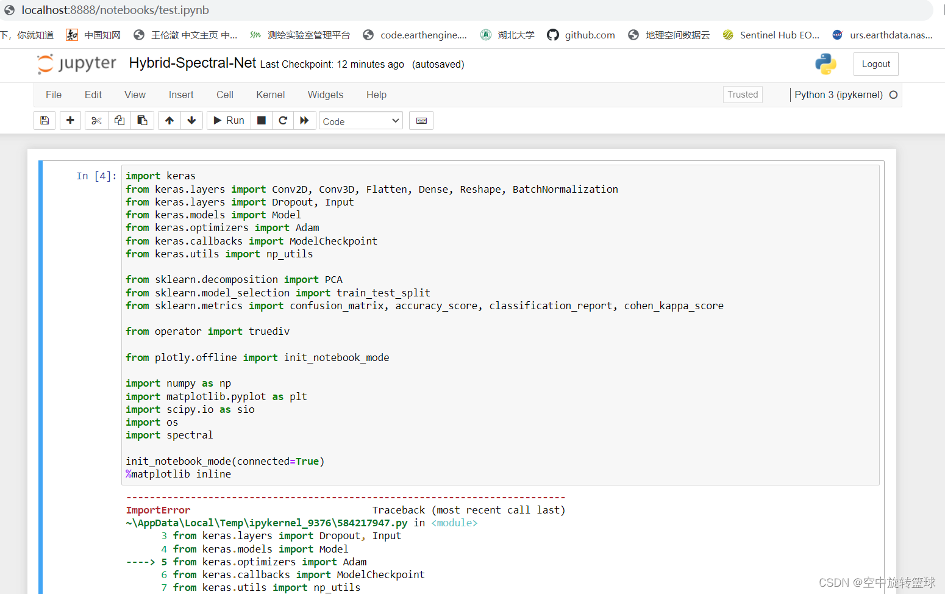Open the 地理空间数据云 bookmark
This screenshot has width=945, height=594.
[669, 35]
